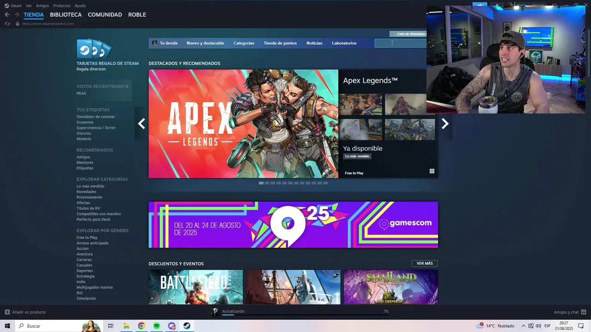This screenshot has width=591, height=332.
Task: Expand the Categorías dropdown
Action: click(244, 43)
